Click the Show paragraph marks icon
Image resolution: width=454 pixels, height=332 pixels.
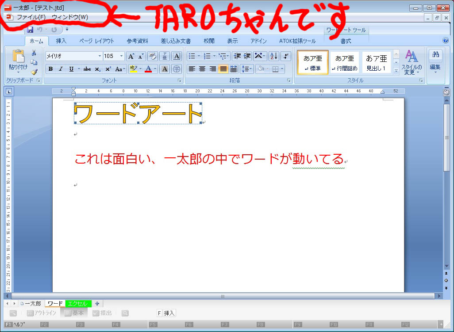[x=286, y=56]
